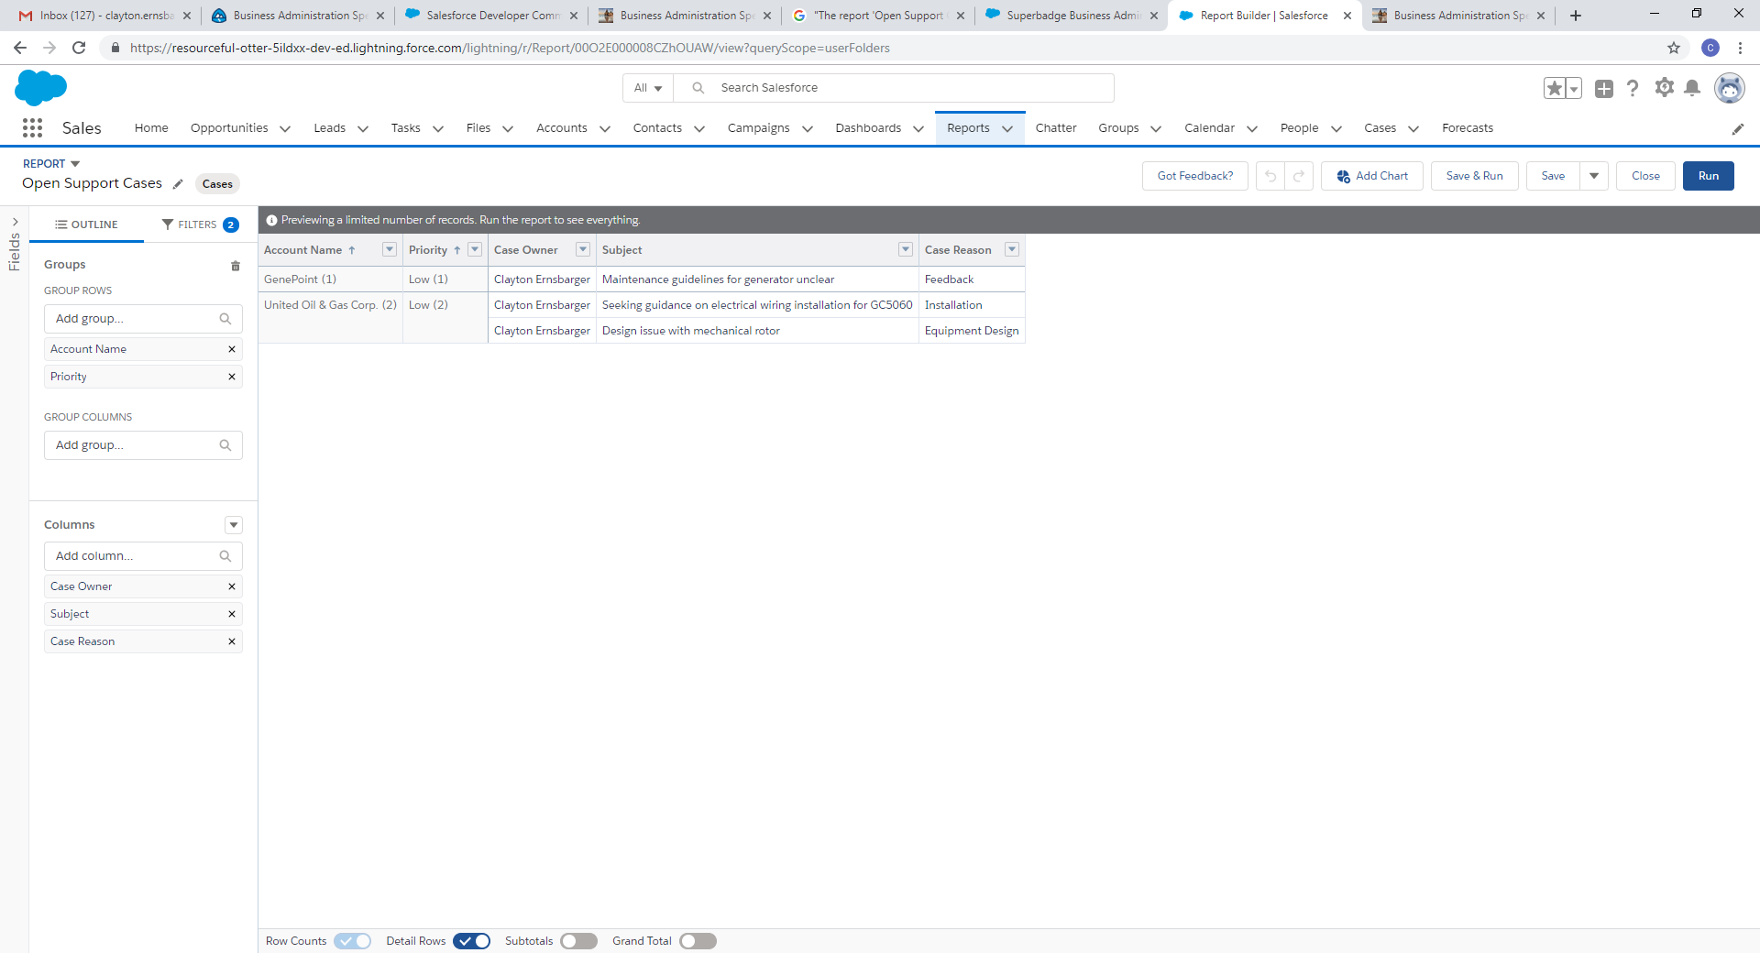Click the Add column search field
Viewport: 1760px width, 953px height.
click(x=143, y=556)
